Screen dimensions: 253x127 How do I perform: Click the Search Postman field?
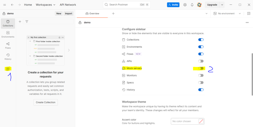coord(124,5)
